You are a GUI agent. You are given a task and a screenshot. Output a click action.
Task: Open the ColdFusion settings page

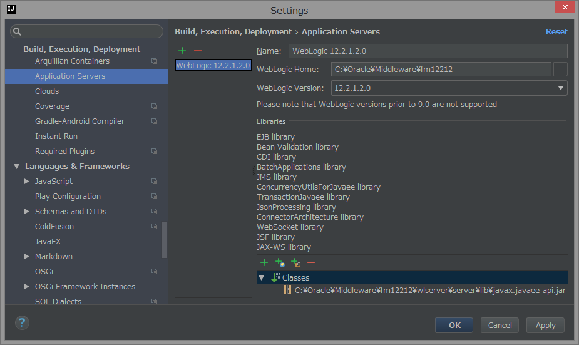pyautogui.click(x=54, y=226)
